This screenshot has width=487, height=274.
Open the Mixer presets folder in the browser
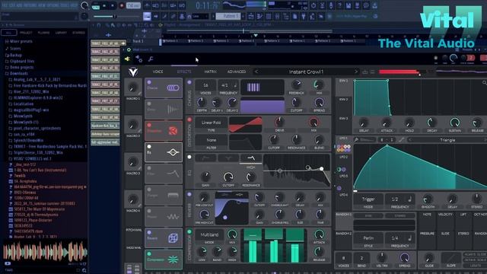[21, 41]
